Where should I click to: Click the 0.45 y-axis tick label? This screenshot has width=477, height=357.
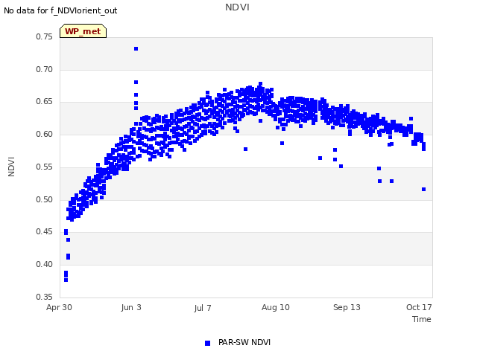click(x=45, y=231)
